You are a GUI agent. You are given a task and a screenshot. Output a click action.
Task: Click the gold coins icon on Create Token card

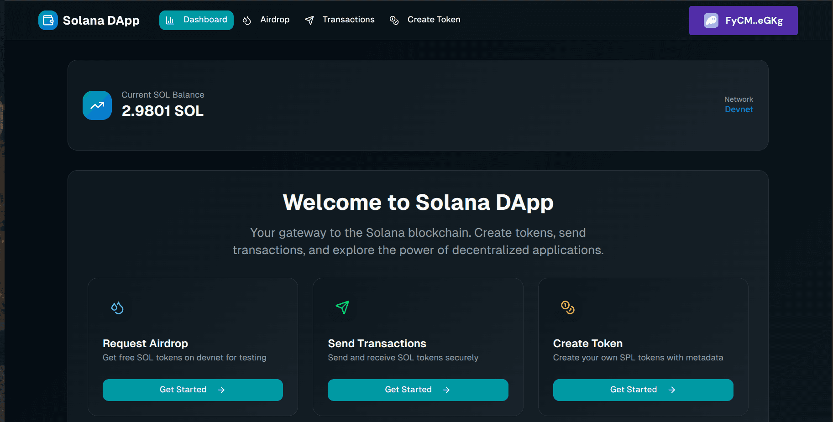(x=568, y=307)
